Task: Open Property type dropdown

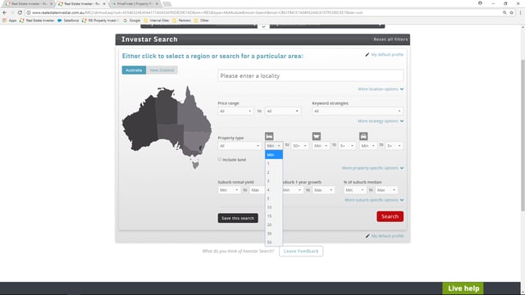Action: [240, 146]
